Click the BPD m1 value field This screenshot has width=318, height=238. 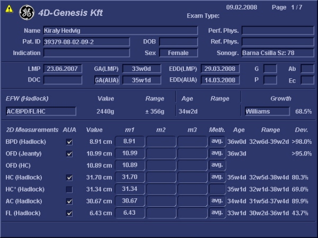click(130, 141)
